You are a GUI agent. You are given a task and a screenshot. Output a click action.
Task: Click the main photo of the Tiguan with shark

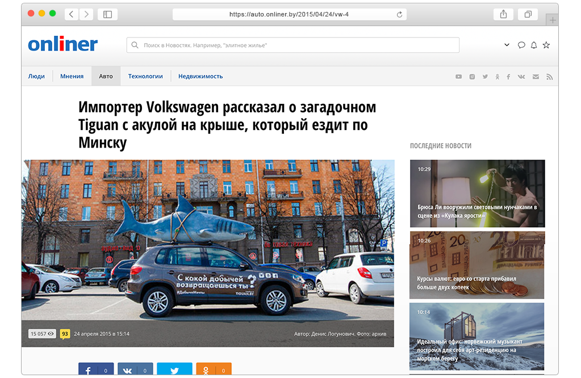(208, 253)
